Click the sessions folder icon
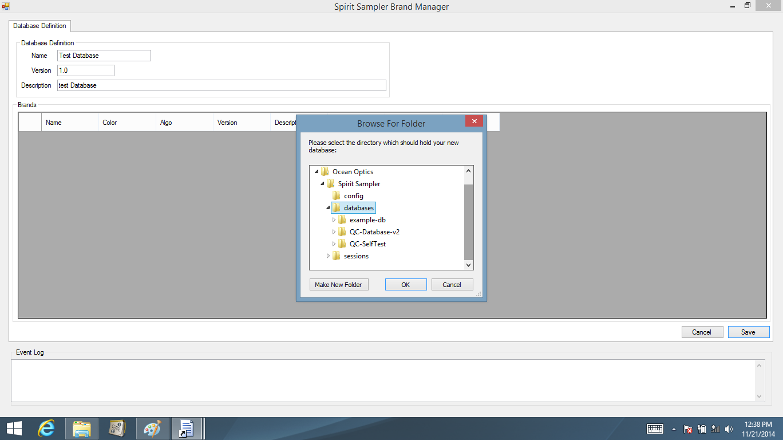The width and height of the screenshot is (783, 440). pos(337,256)
